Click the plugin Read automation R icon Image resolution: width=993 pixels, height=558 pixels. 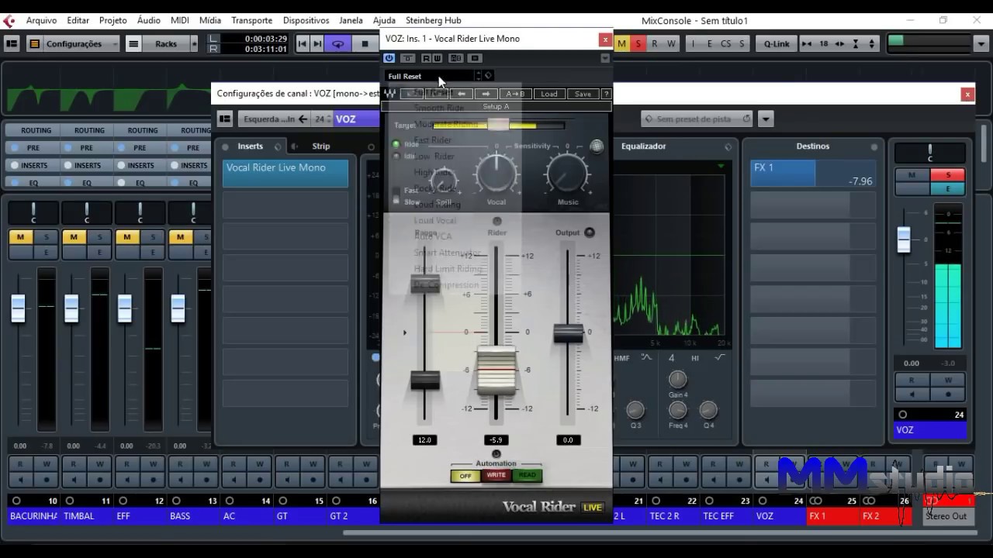pos(426,58)
